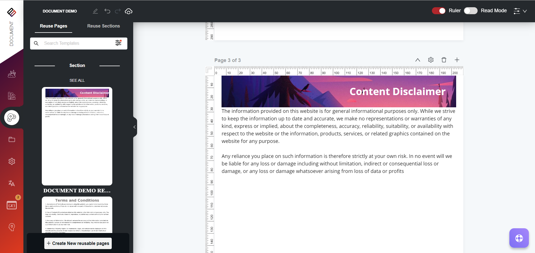Open Page 3 settings gear
535x253 pixels.
[x=431, y=60]
